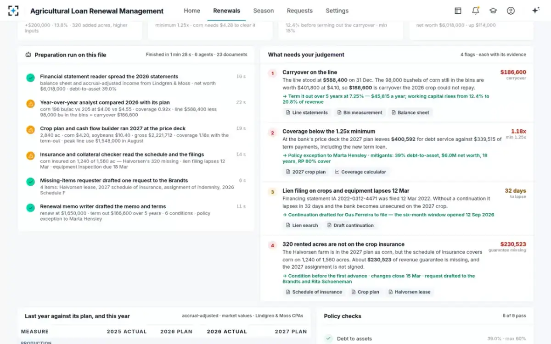
Task: Click the Crop plan chip under rented acres
Action: tap(365, 292)
